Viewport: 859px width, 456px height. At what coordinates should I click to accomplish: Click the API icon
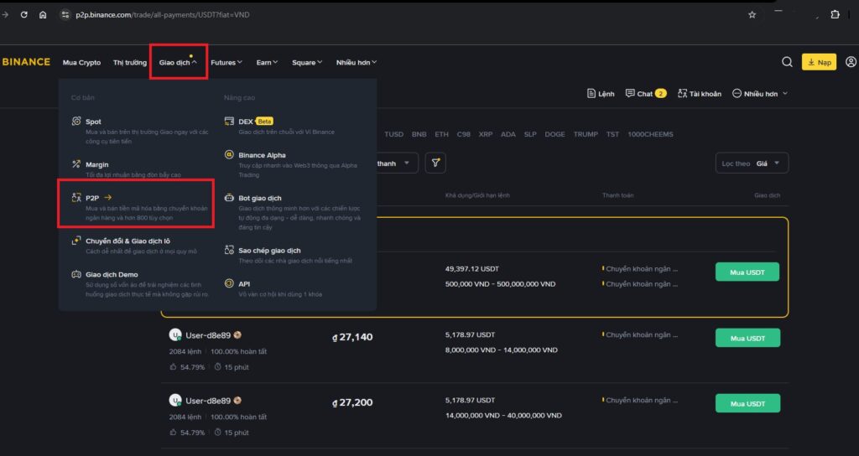click(229, 283)
